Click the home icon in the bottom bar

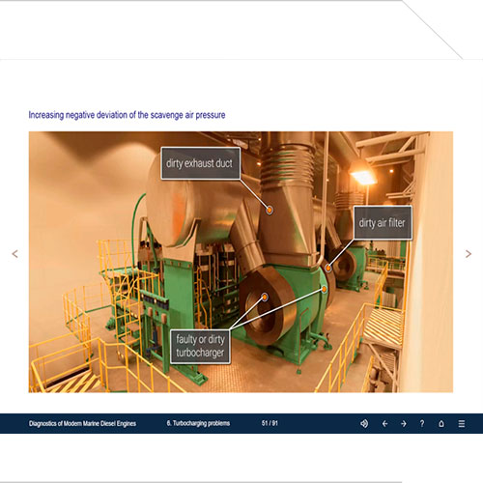[x=441, y=424]
